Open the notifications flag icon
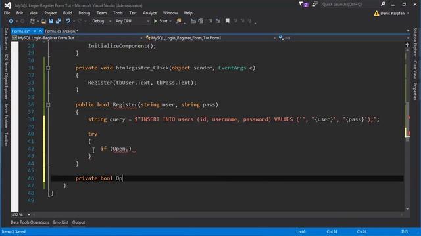Image resolution: width=421 pixels, height=236 pixels. 303,5
